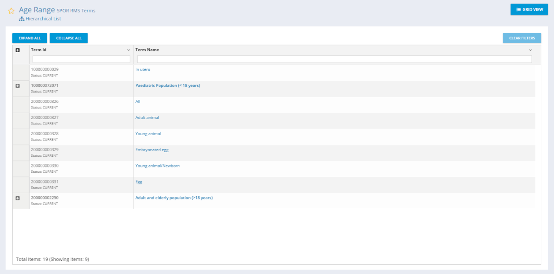
Task: Expand the Paediatric Population row
Action: click(x=18, y=86)
